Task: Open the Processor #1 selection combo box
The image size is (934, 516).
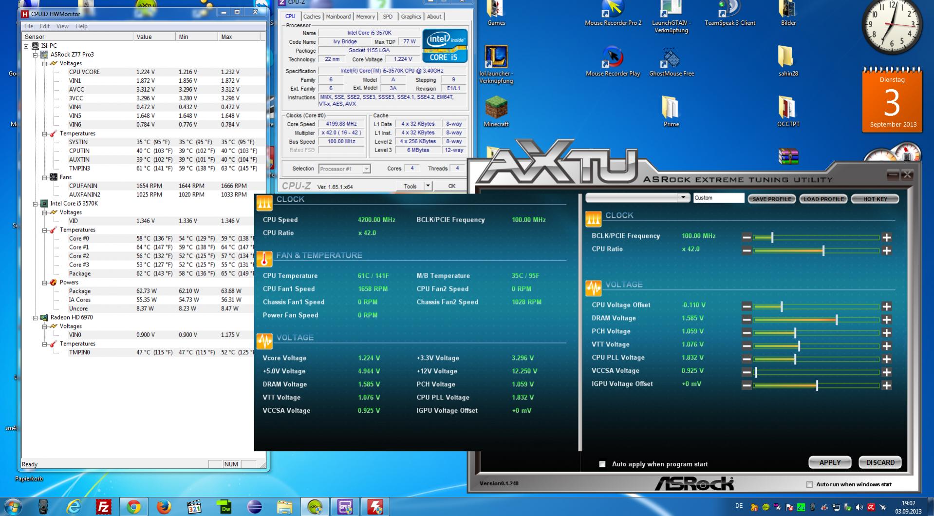Action: tap(344, 169)
